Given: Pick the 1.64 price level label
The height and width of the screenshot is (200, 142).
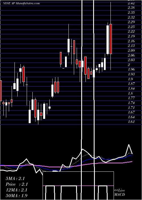Looking at the screenshot, I should pos(131,117).
